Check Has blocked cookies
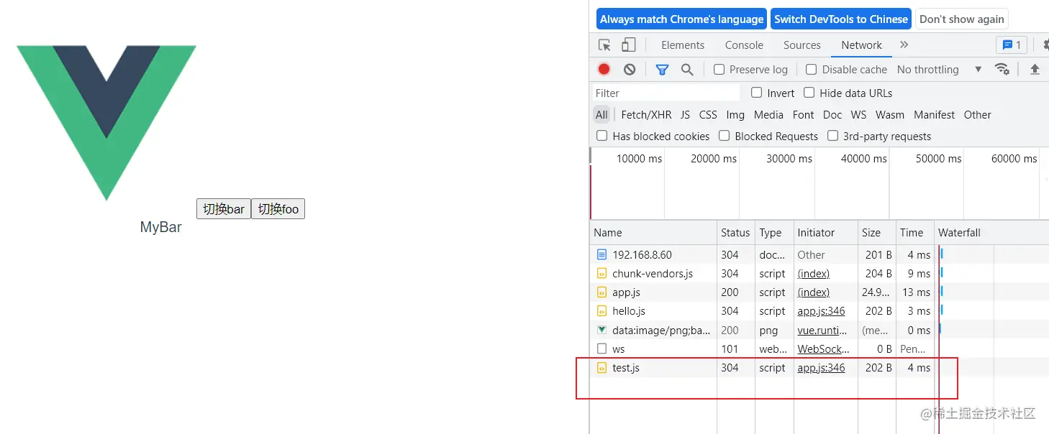The height and width of the screenshot is (434, 1049). tap(602, 136)
